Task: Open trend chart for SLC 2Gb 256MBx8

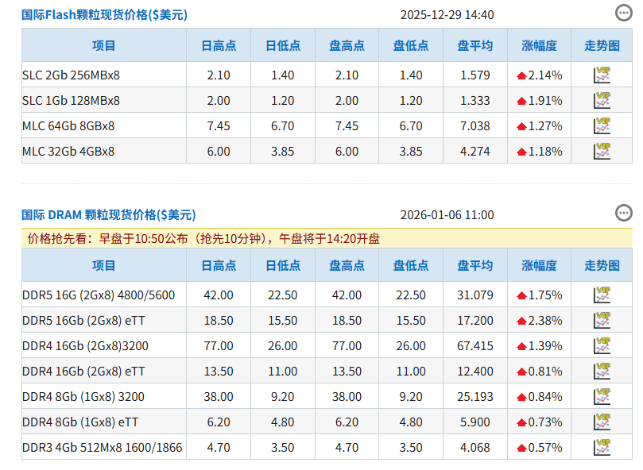Action: click(602, 75)
